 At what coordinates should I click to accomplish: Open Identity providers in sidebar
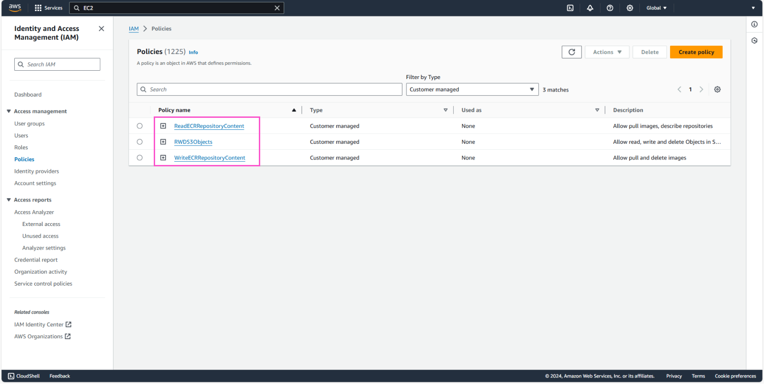pos(37,171)
